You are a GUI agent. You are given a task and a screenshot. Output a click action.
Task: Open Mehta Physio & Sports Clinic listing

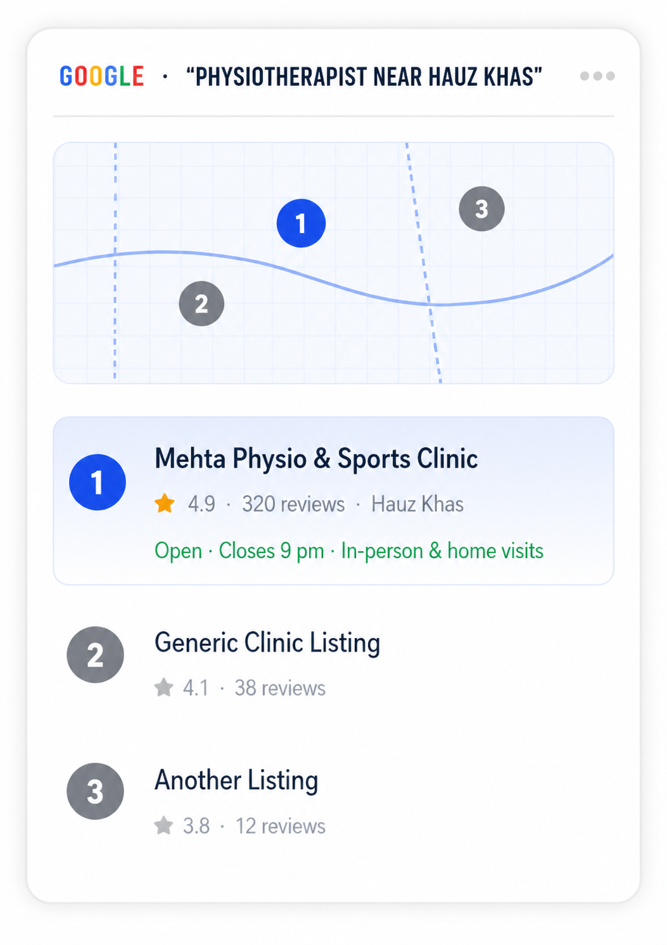(316, 459)
